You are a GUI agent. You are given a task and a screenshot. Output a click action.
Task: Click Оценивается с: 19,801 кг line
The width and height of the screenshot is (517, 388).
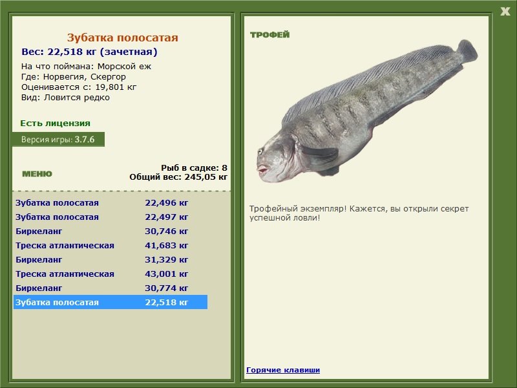[x=79, y=87]
